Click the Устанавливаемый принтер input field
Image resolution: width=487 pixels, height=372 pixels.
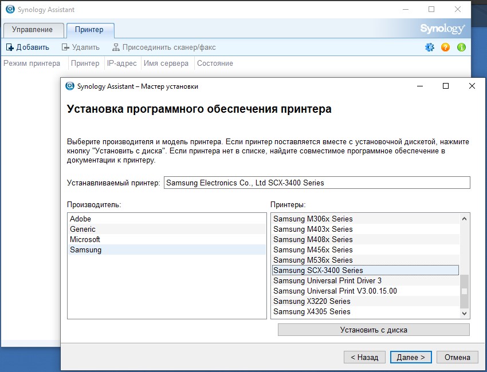coord(317,183)
